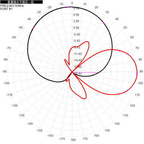Image resolution: width=144 pixels, height=144 pixels.
Task: Click the -150 angle label
Action: click(39, 130)
